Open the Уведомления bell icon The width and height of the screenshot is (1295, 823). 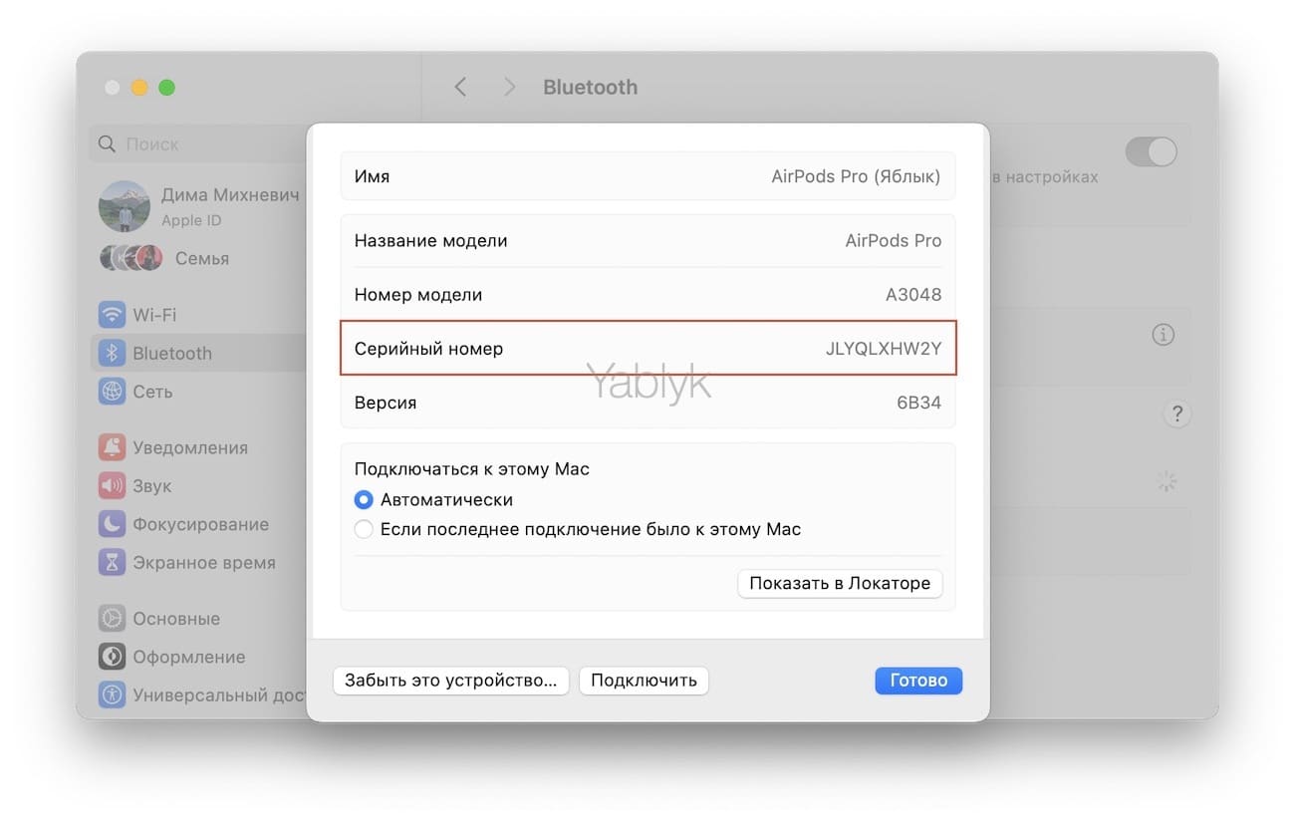point(112,447)
